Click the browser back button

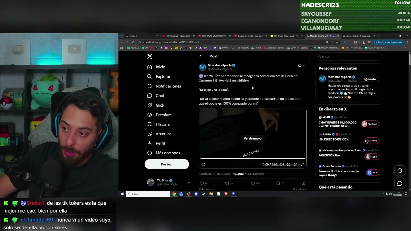[122, 42]
